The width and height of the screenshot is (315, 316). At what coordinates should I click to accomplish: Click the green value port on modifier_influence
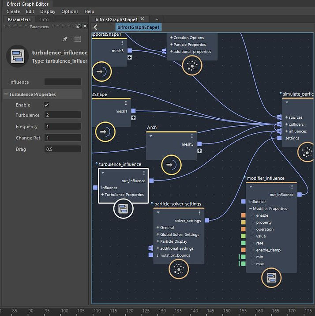pos(243,236)
